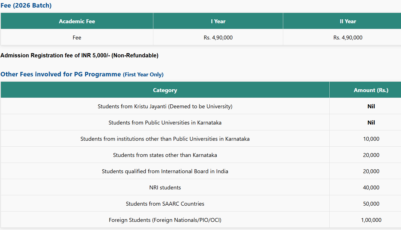This screenshot has width=401, height=230.
Task: Click the 10,000 amount cell
Action: (x=371, y=139)
